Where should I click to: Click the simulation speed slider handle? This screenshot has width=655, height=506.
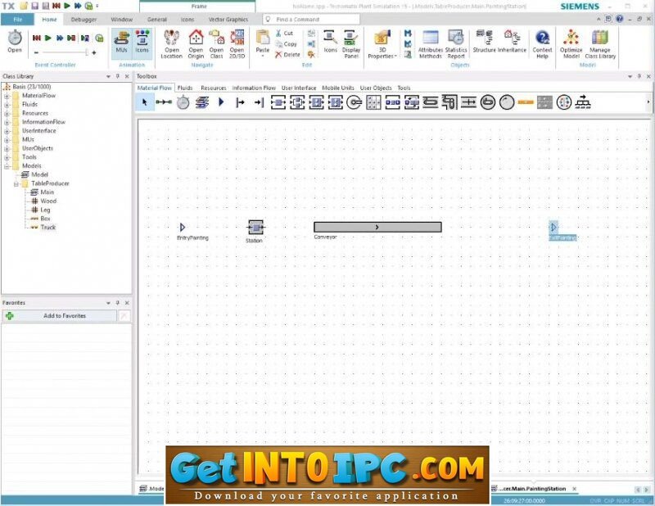tap(87, 52)
